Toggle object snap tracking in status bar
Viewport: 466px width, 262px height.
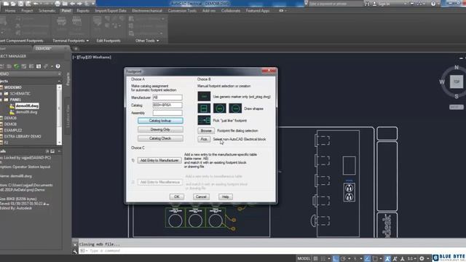(x=367, y=258)
